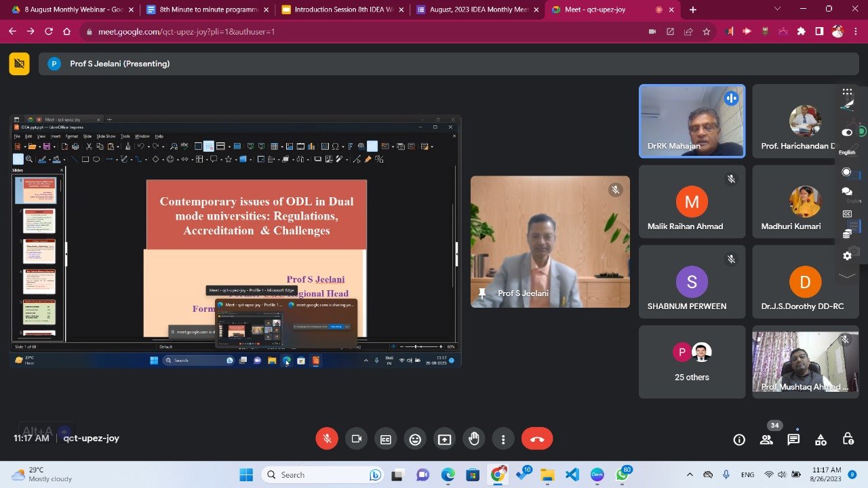Toggle the camera on or off
The image size is (868, 488).
pyautogui.click(x=356, y=439)
